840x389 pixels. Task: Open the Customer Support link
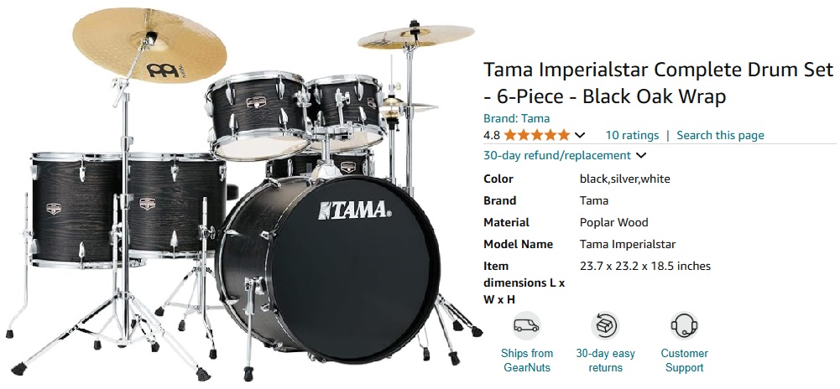pyautogui.click(x=684, y=360)
